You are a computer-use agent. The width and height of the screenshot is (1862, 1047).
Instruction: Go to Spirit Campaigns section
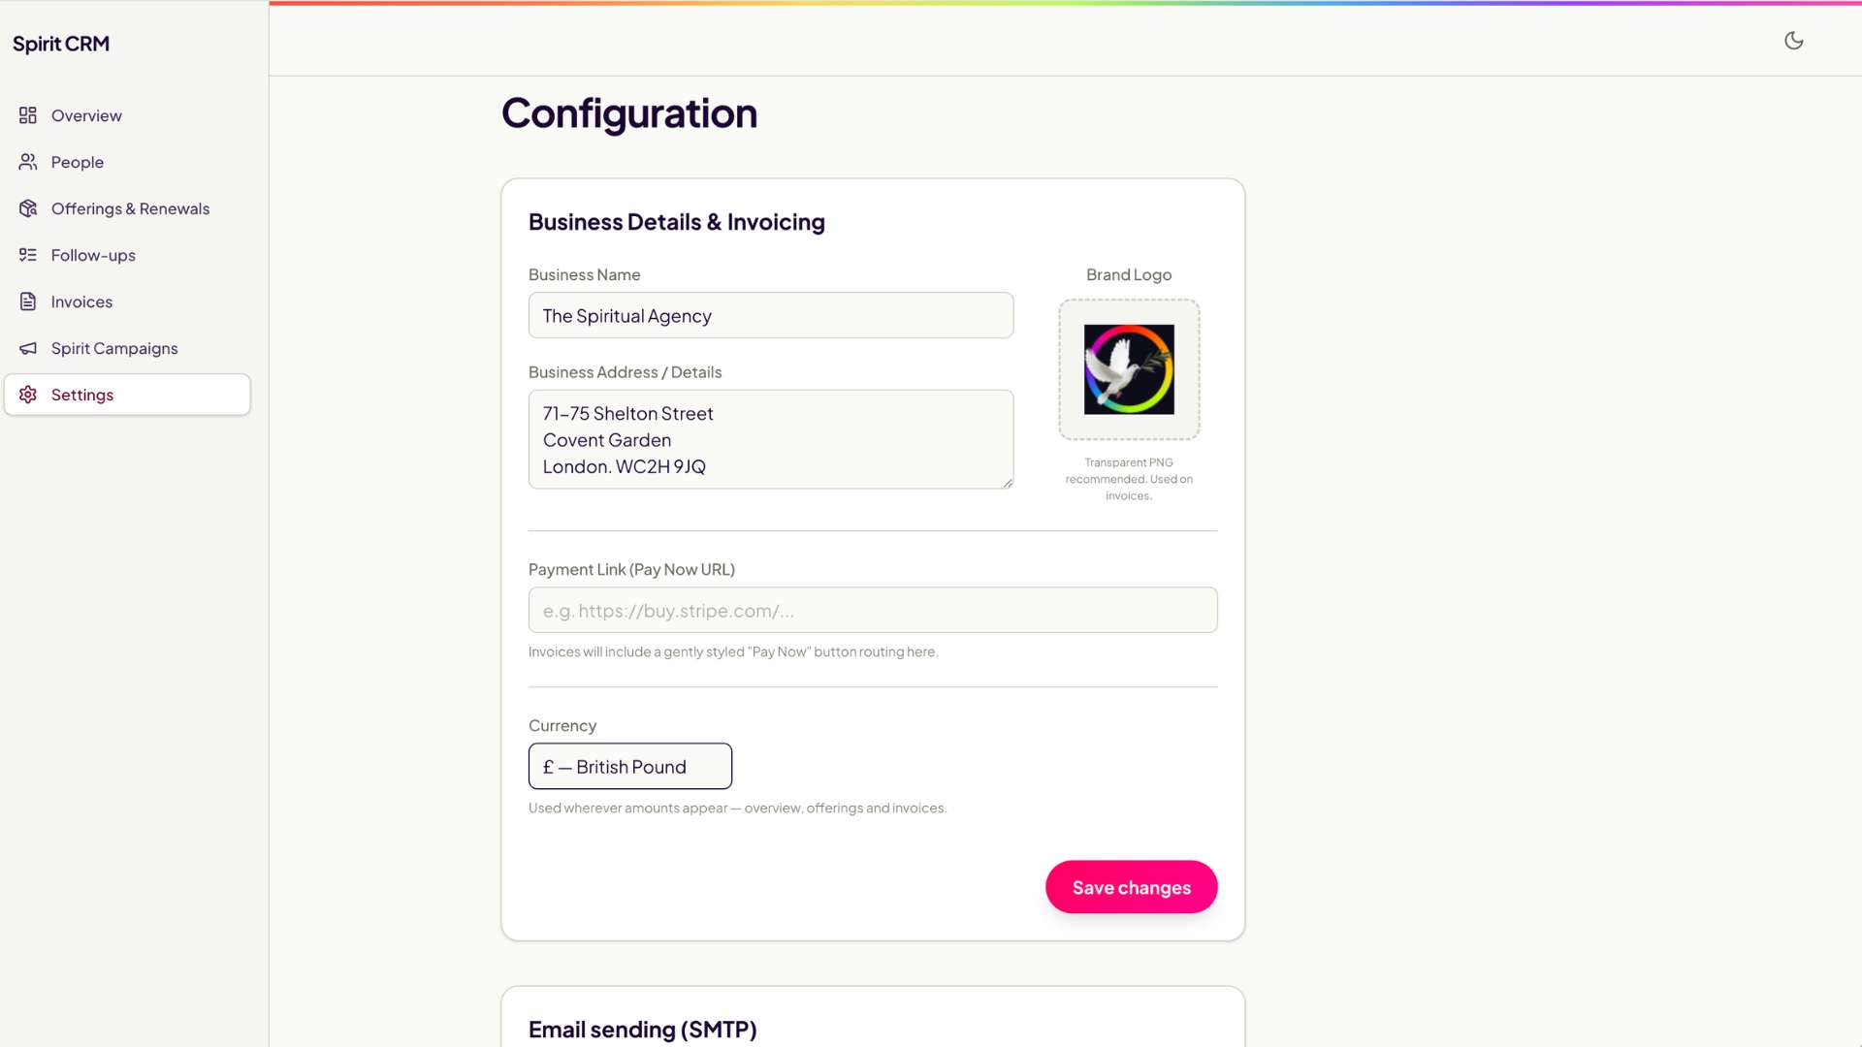point(127,348)
